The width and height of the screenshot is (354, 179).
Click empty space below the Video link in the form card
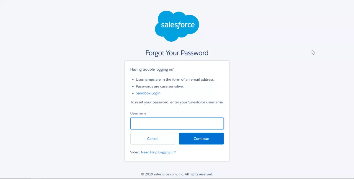click(177, 158)
